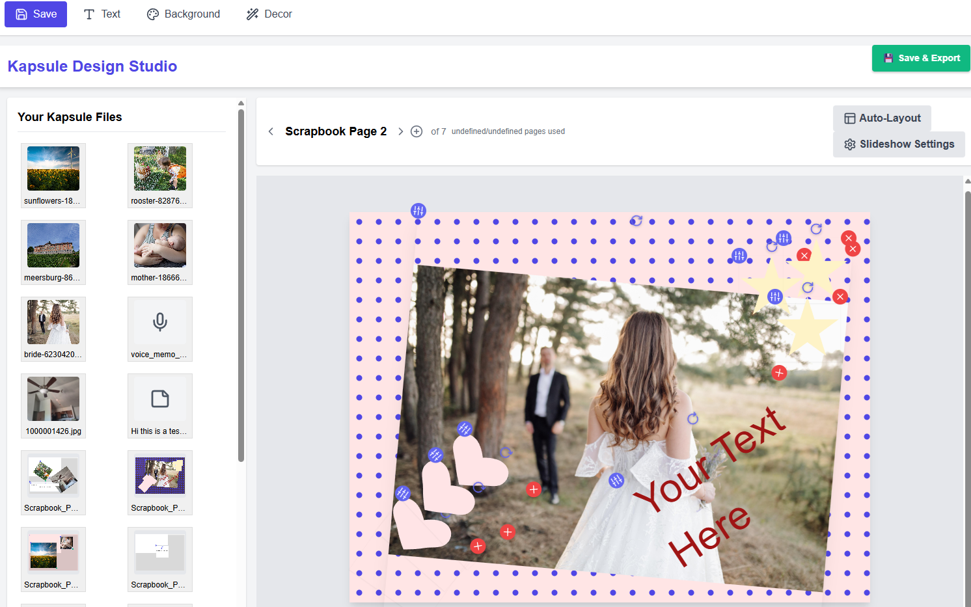Click the settings handle at photo's top-left corner
This screenshot has height=607, width=971.
coord(418,211)
